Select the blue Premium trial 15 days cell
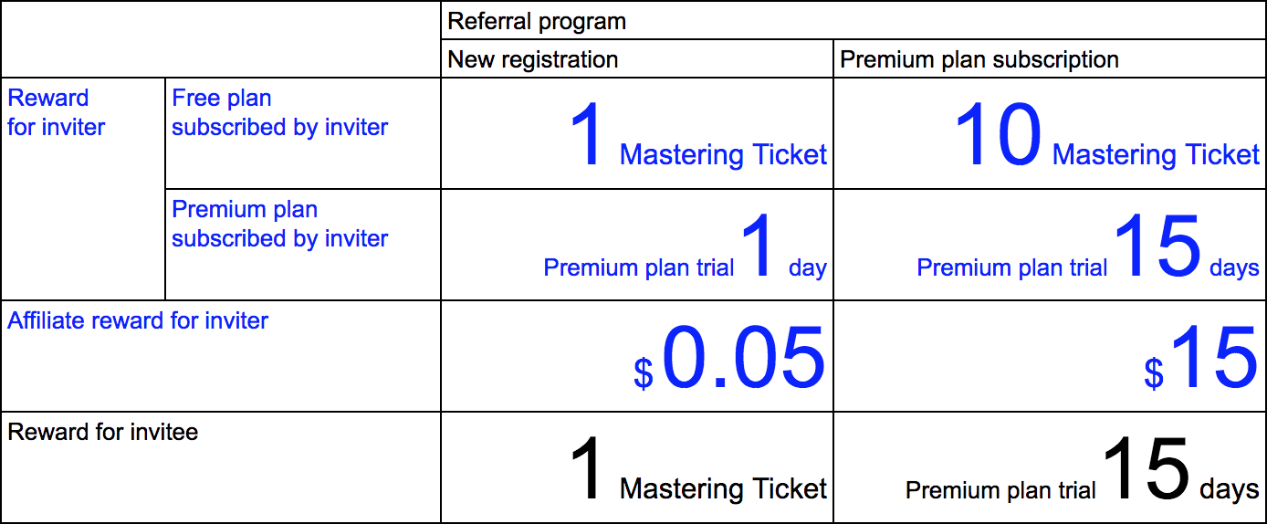Viewport: 1267px width, 524px height. coord(1050,245)
